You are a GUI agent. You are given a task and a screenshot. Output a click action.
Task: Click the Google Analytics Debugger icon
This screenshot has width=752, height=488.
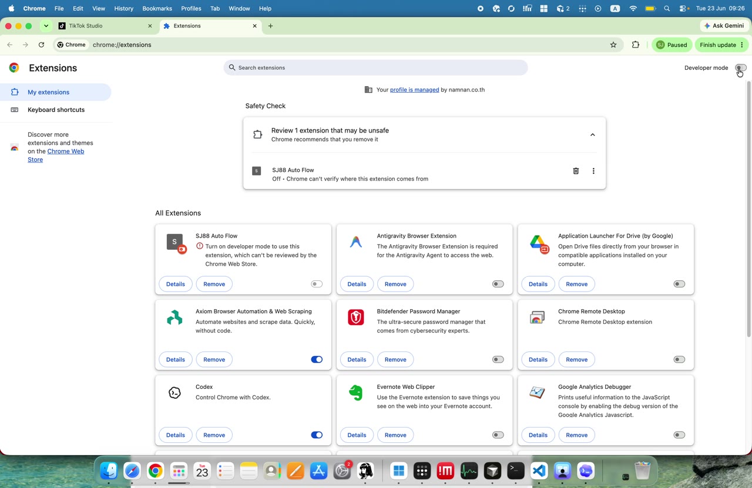coord(537,393)
